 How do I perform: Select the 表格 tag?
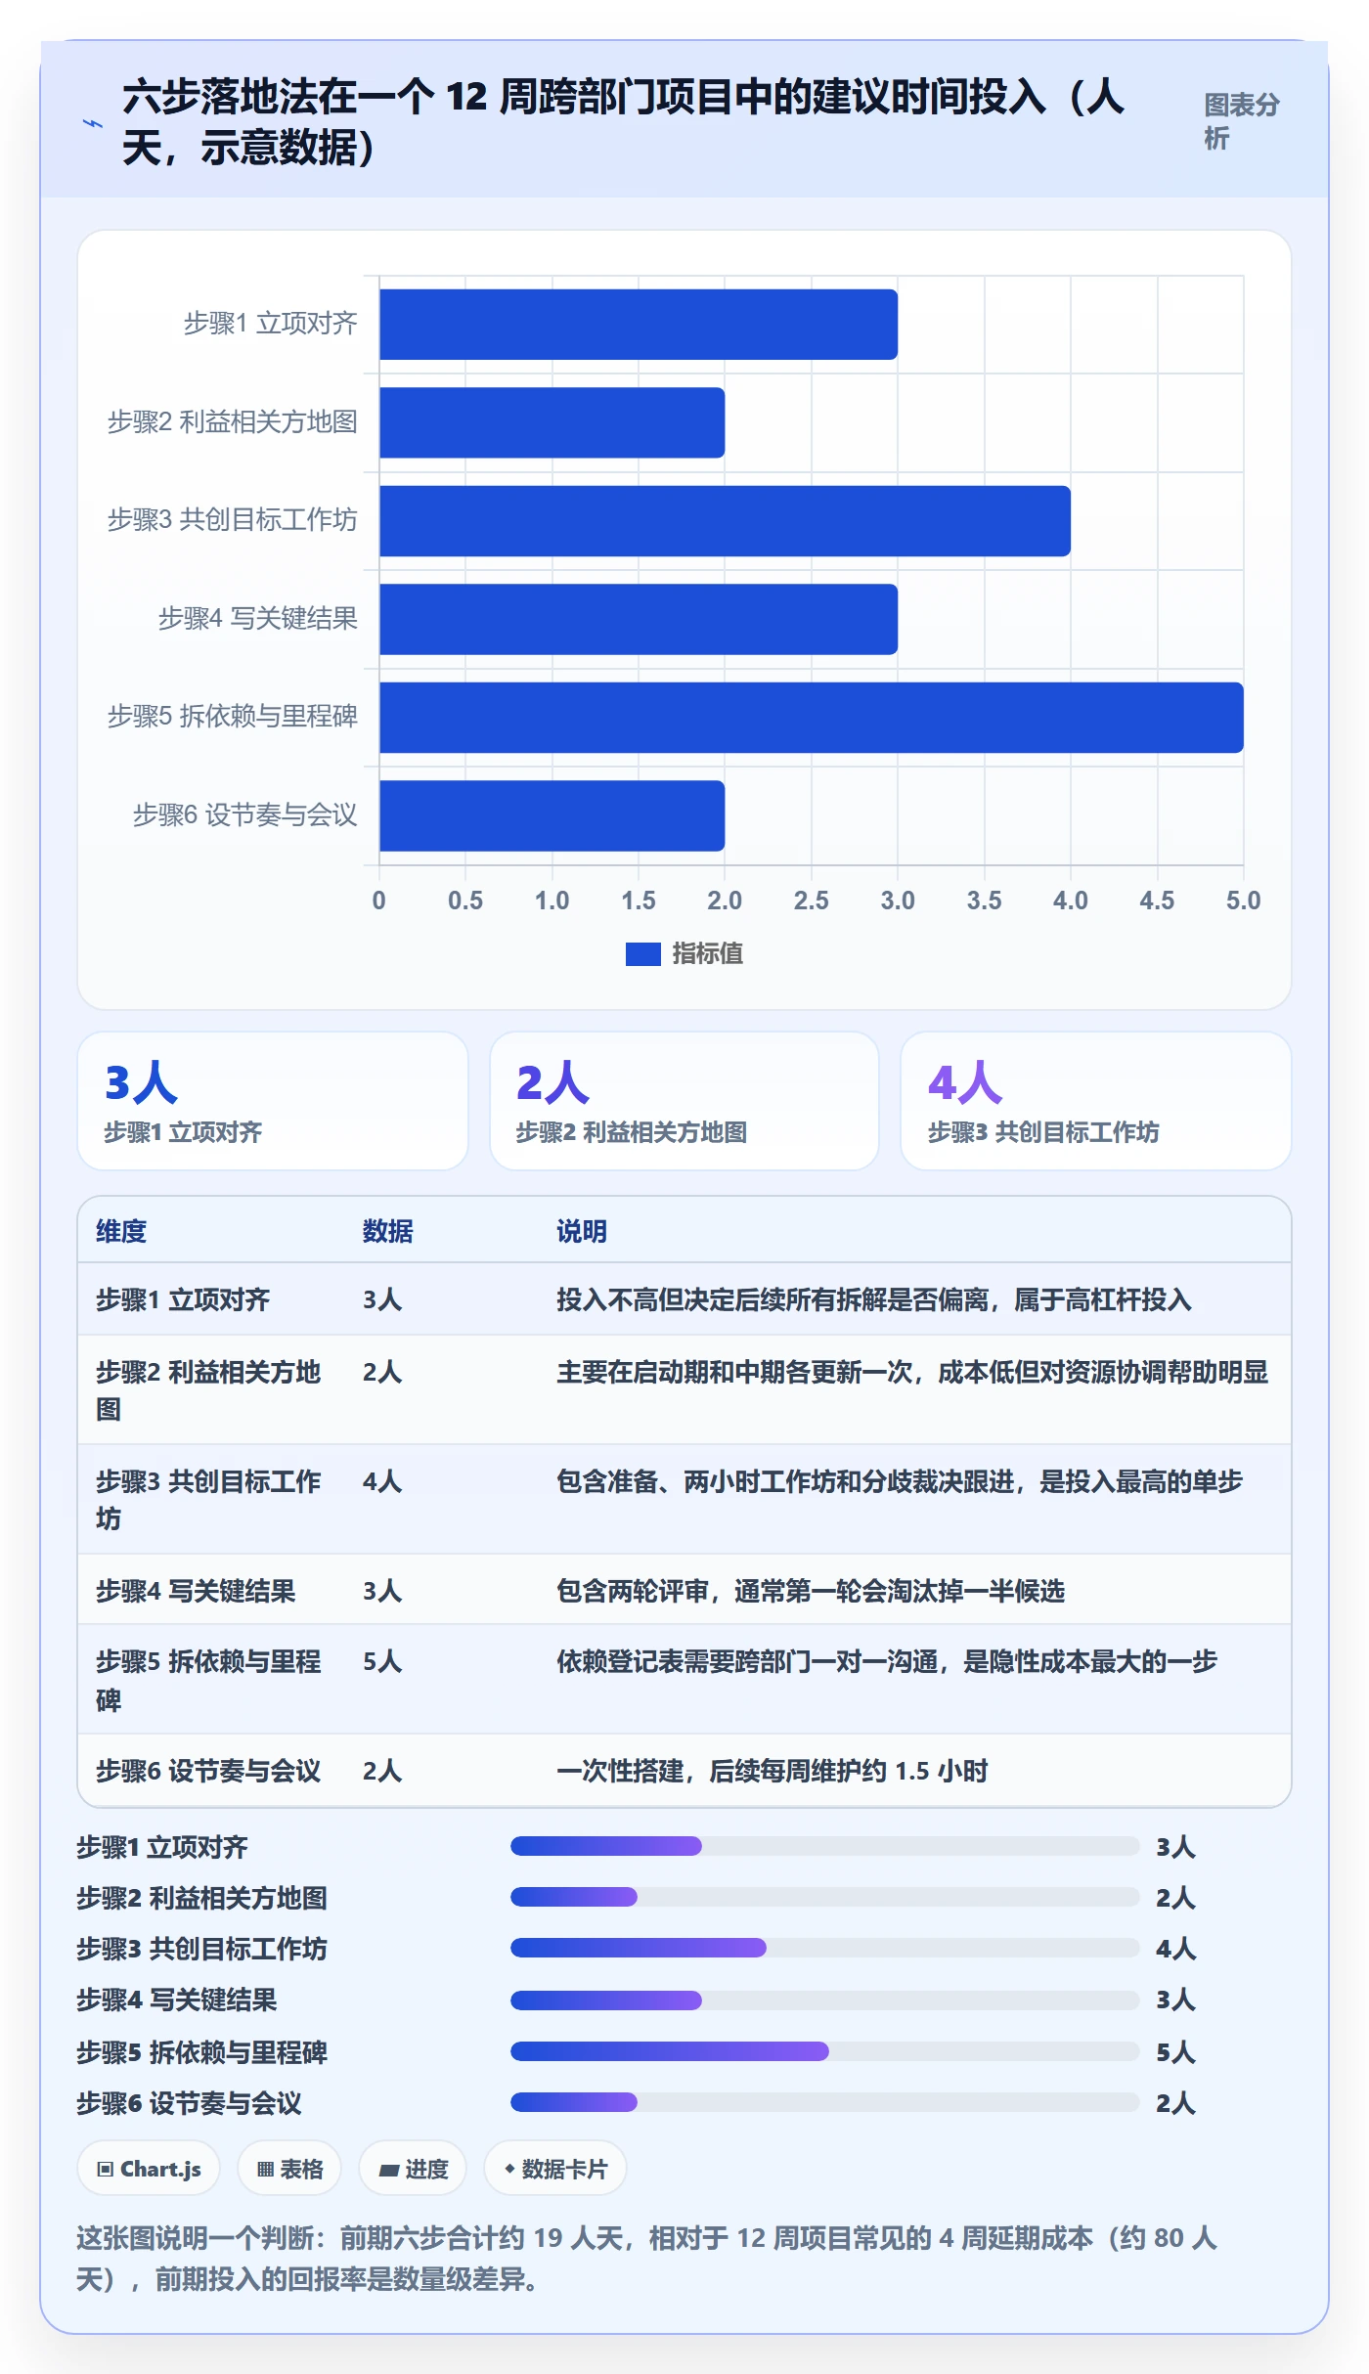pos(289,2169)
